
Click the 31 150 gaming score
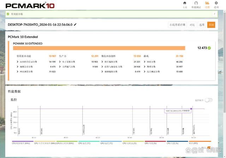pos(179,56)
